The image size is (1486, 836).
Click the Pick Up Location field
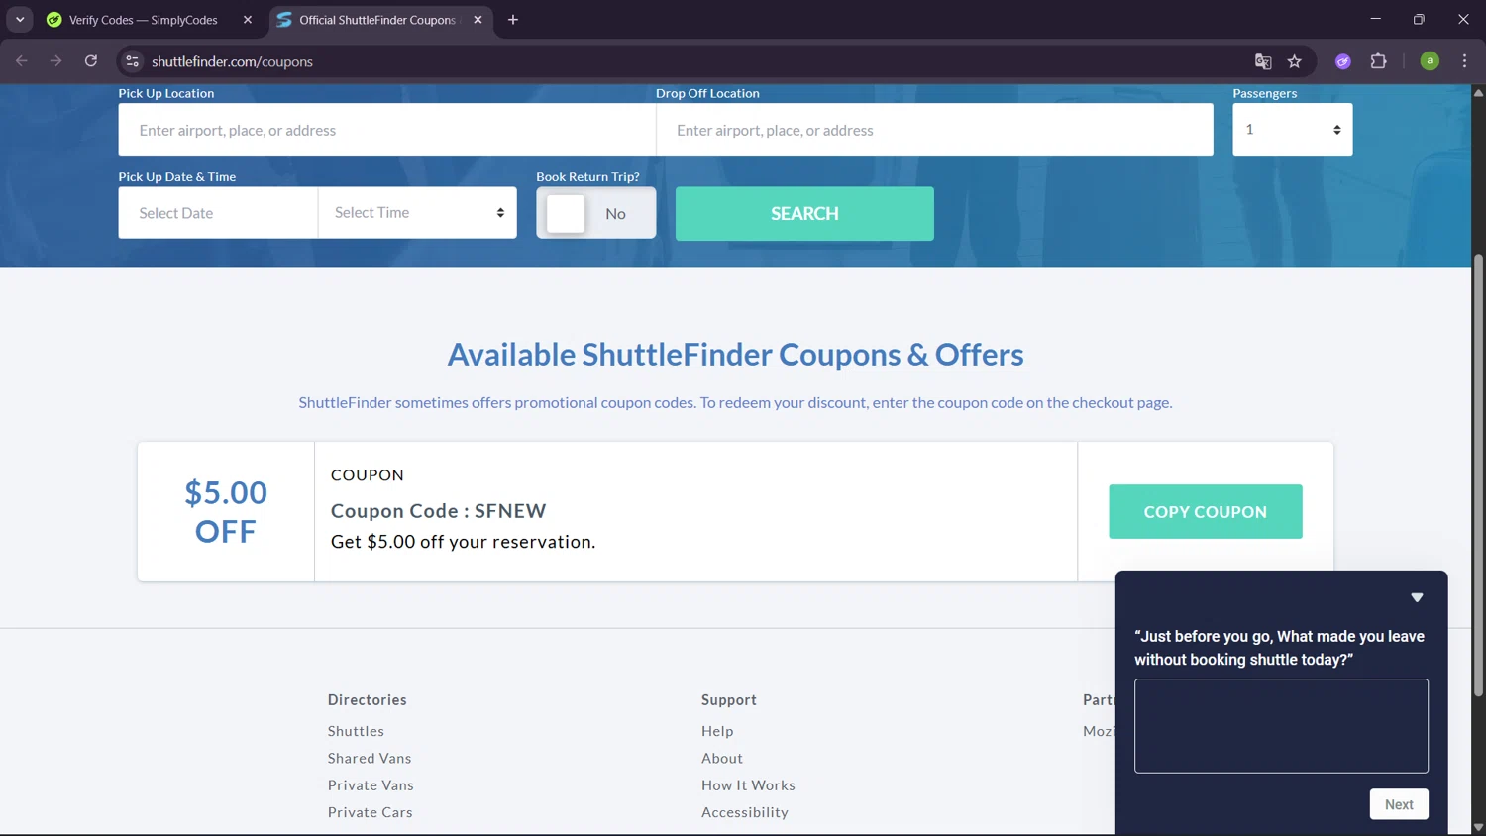point(387,130)
